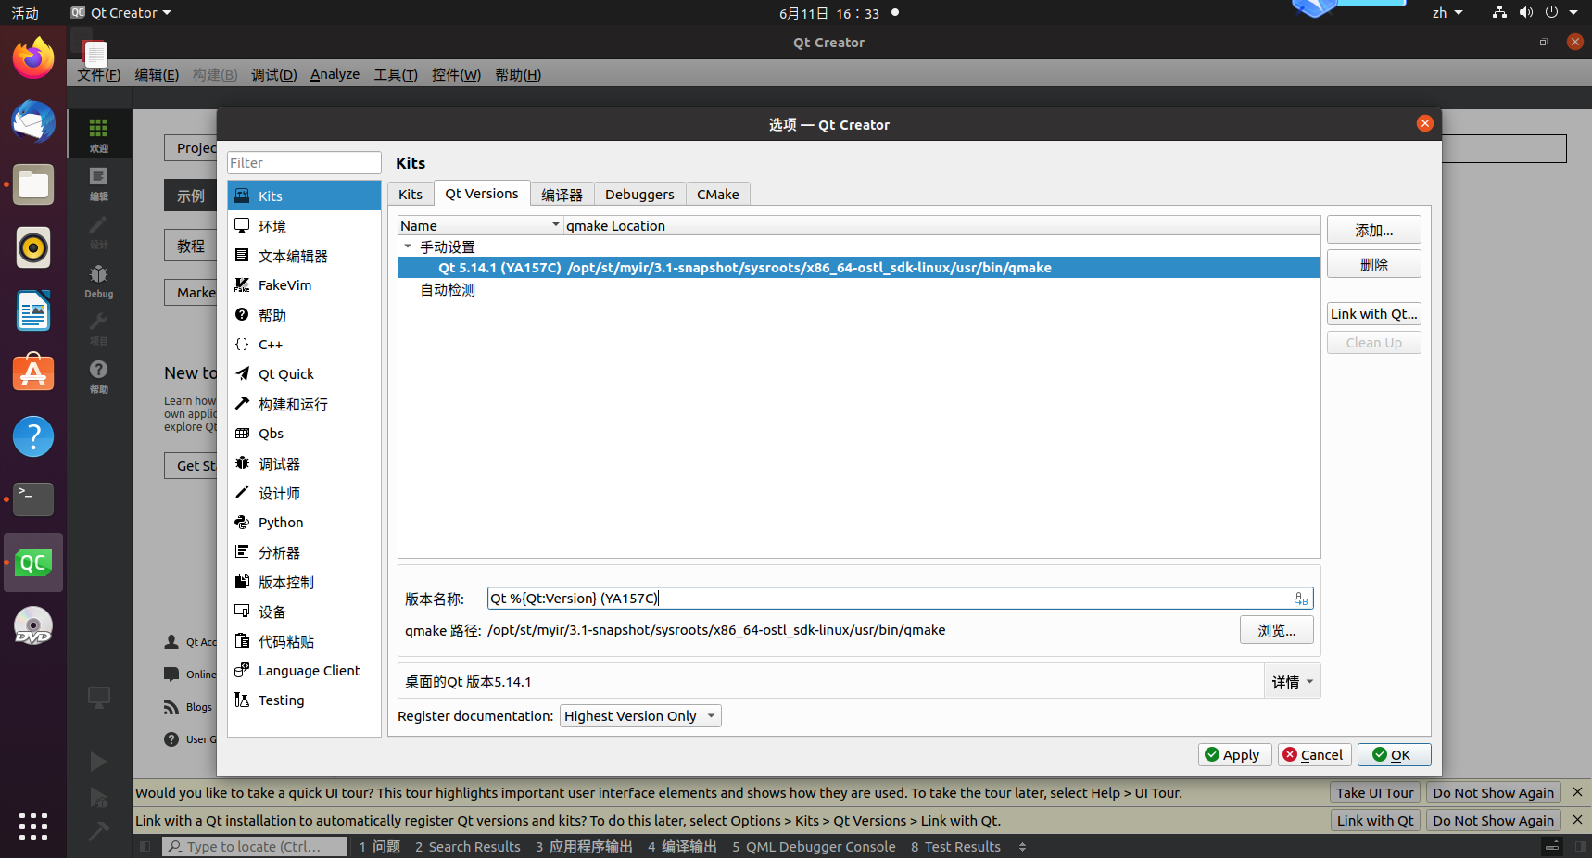
Task: Show applications grid in the dock
Action: tap(33, 826)
